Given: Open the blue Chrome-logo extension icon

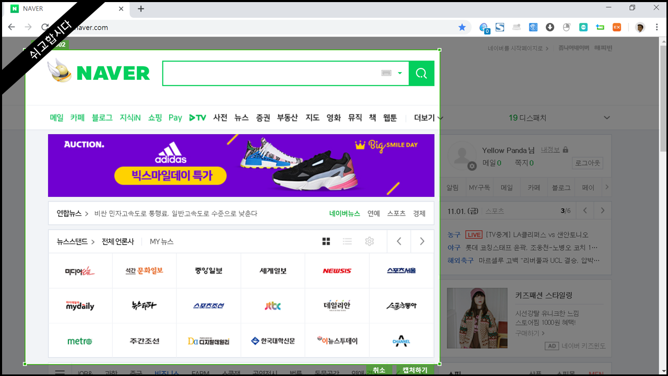Looking at the screenshot, I should coord(533,27).
